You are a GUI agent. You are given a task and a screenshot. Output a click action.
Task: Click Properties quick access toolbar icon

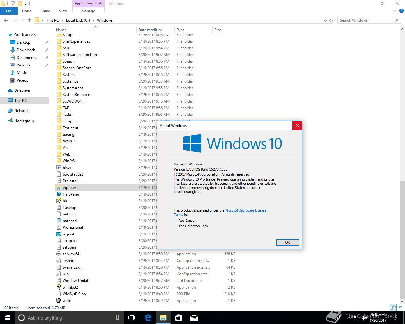pos(13,4)
